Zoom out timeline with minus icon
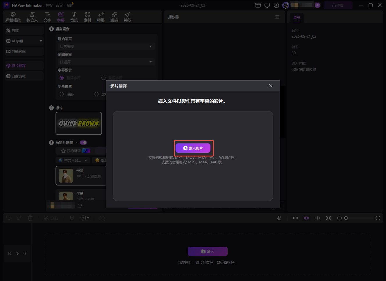The height and width of the screenshot is (281, 386). pyautogui.click(x=339, y=218)
